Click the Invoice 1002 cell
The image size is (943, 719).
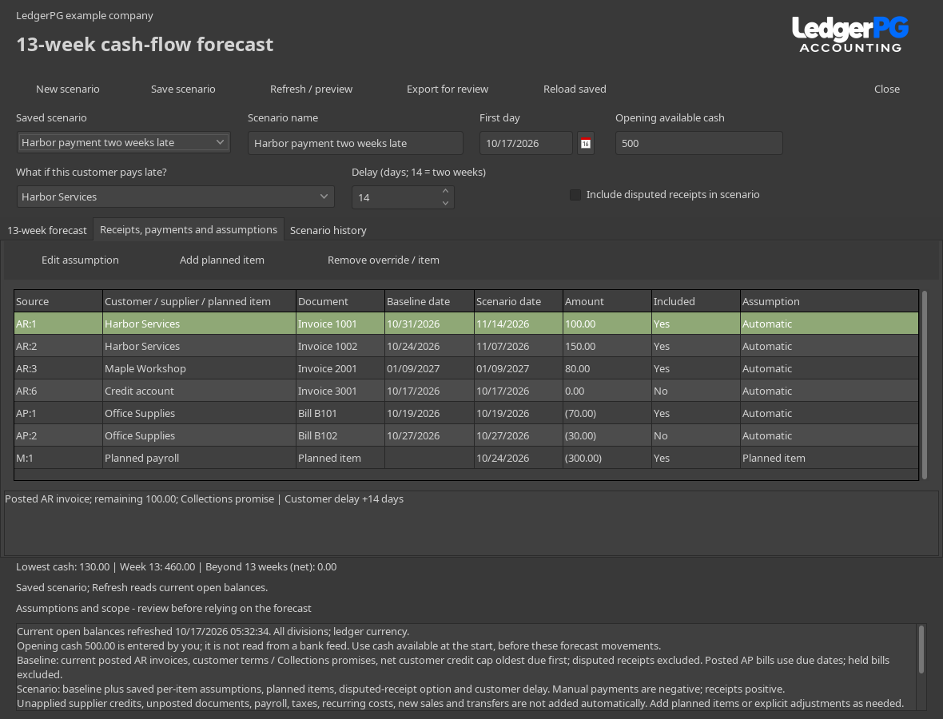click(x=340, y=346)
